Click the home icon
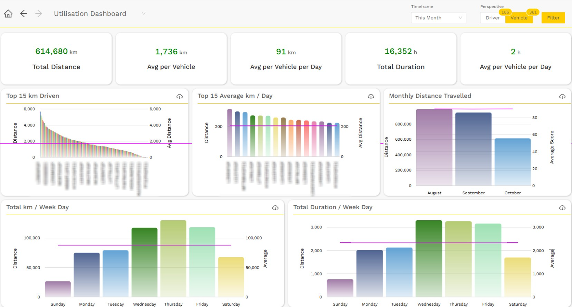Screen dimensions: 572x307 (8, 14)
